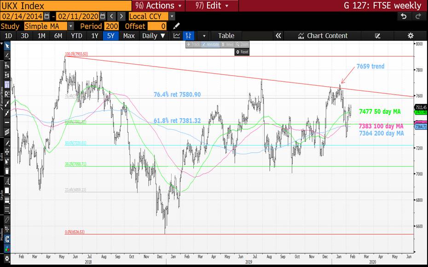The image size is (428, 267).
Task: Open the line thickness style tool
Action: click(x=7, y=200)
